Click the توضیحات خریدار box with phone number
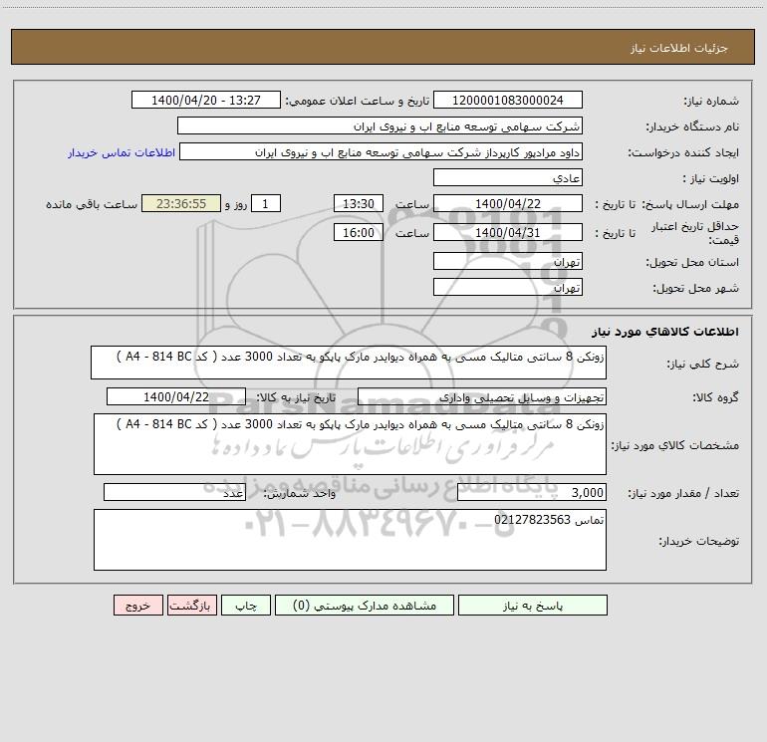Viewport: 767px width, 742px height. 350,540
